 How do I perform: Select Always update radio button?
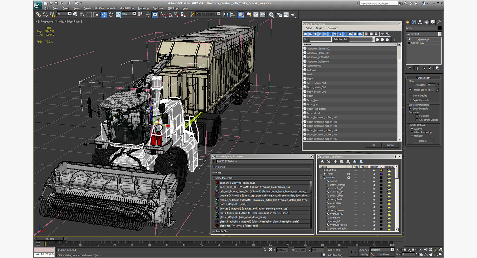tap(412, 129)
